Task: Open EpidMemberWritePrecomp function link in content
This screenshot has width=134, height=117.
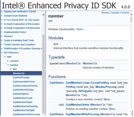Action: tap(82, 114)
